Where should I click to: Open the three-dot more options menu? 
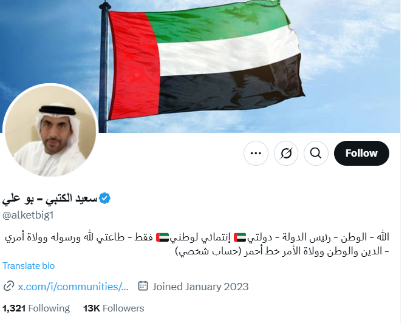click(x=256, y=153)
